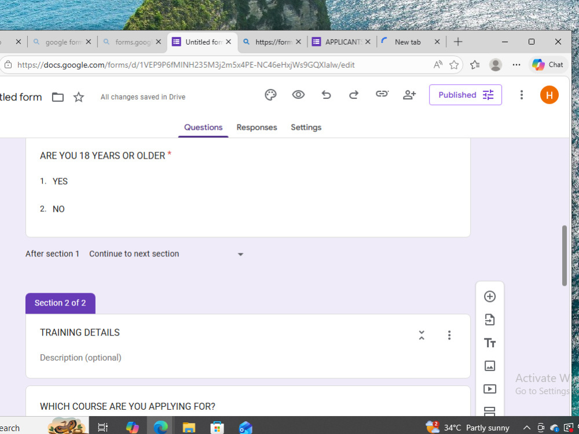Open Microsoft Store from the taskbar
The image size is (579, 434).
pyautogui.click(x=217, y=428)
